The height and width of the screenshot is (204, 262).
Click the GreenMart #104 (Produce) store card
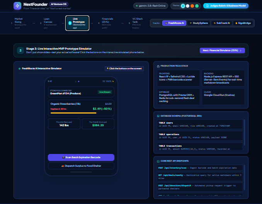[x=81, y=92]
